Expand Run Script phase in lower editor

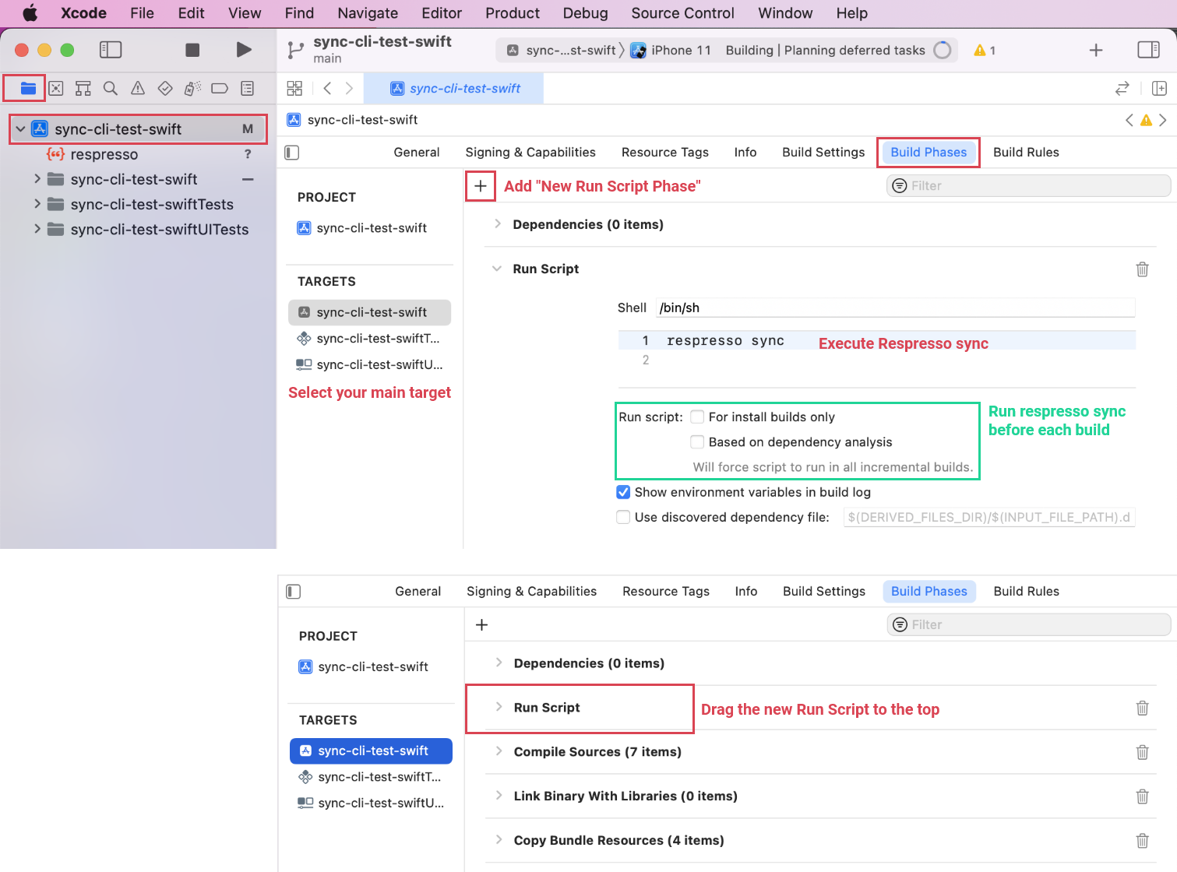499,707
